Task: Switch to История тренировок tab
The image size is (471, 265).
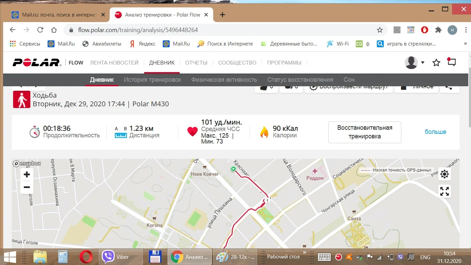Action: click(x=152, y=80)
